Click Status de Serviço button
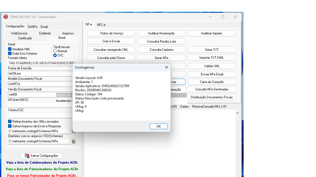Viewport: 316px width, 177px height. pos(111,33)
